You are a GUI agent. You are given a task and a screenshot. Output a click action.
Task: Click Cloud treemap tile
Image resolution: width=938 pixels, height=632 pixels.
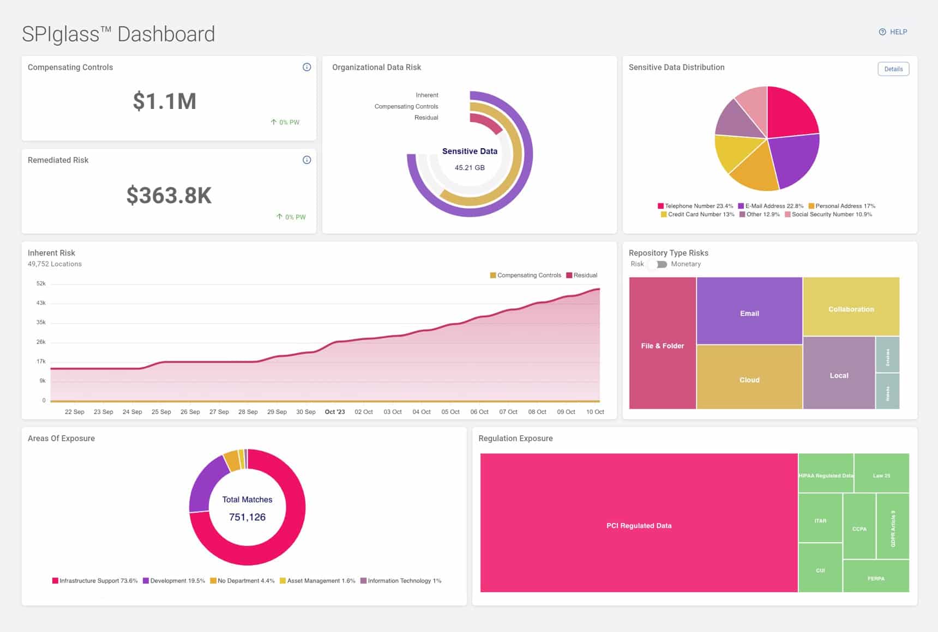pos(749,377)
